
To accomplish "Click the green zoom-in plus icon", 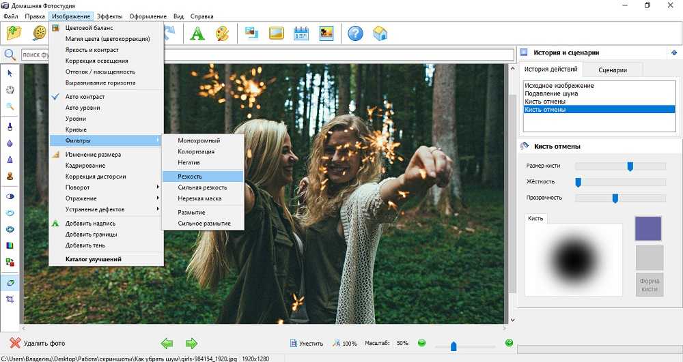I will tap(509, 343).
